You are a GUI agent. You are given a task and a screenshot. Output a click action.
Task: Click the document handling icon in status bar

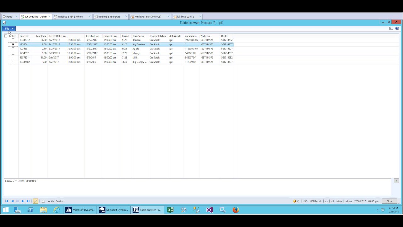click(43, 201)
